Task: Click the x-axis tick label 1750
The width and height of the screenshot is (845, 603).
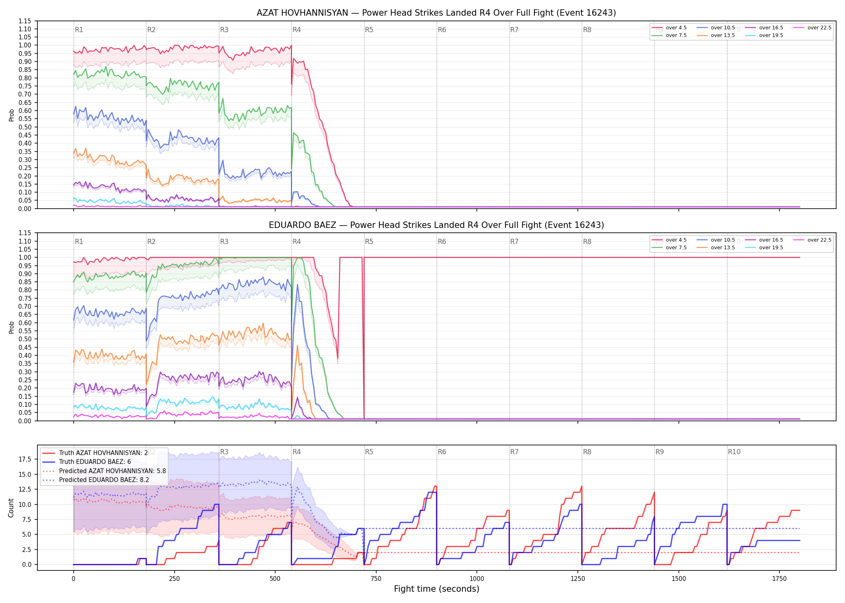Action: [779, 579]
